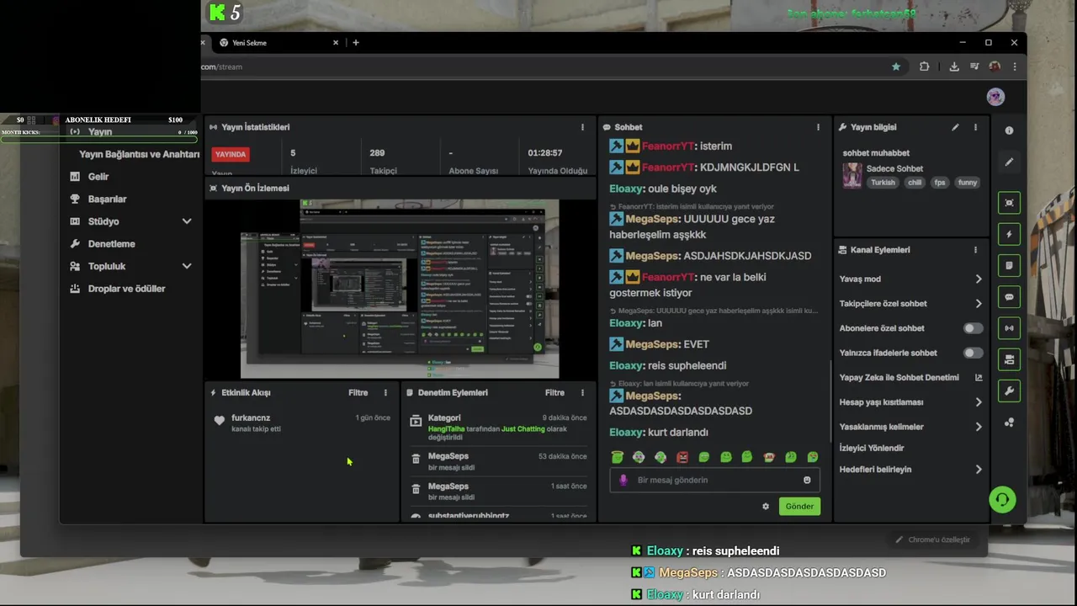
Task: Open Chrome extensions puzzle icon
Action: click(924, 66)
